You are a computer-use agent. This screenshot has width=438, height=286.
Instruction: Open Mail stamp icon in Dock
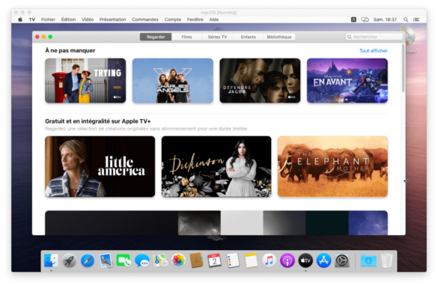tap(106, 261)
